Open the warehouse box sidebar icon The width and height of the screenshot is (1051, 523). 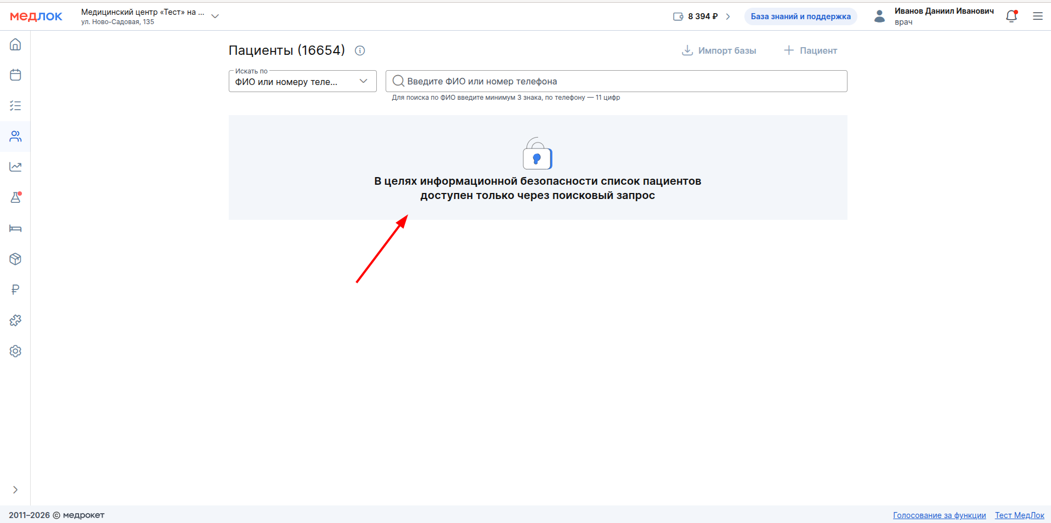click(x=15, y=259)
